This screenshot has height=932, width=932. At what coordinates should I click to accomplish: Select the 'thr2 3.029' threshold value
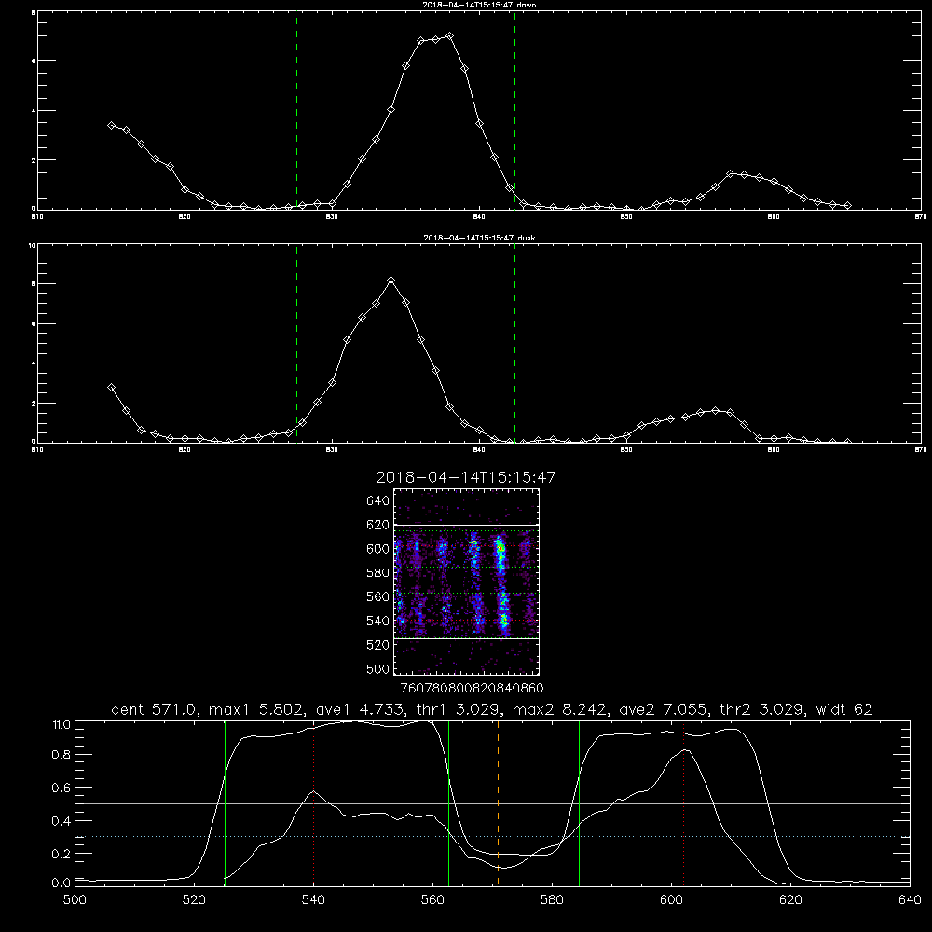[763, 709]
